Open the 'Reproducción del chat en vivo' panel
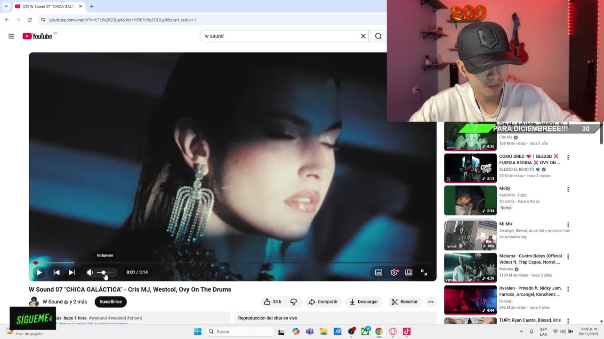 coord(336,318)
